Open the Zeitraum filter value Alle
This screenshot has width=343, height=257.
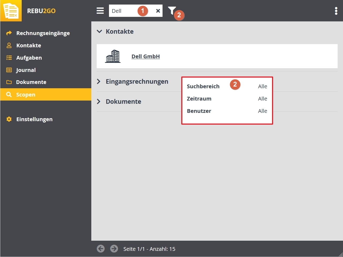pos(263,99)
